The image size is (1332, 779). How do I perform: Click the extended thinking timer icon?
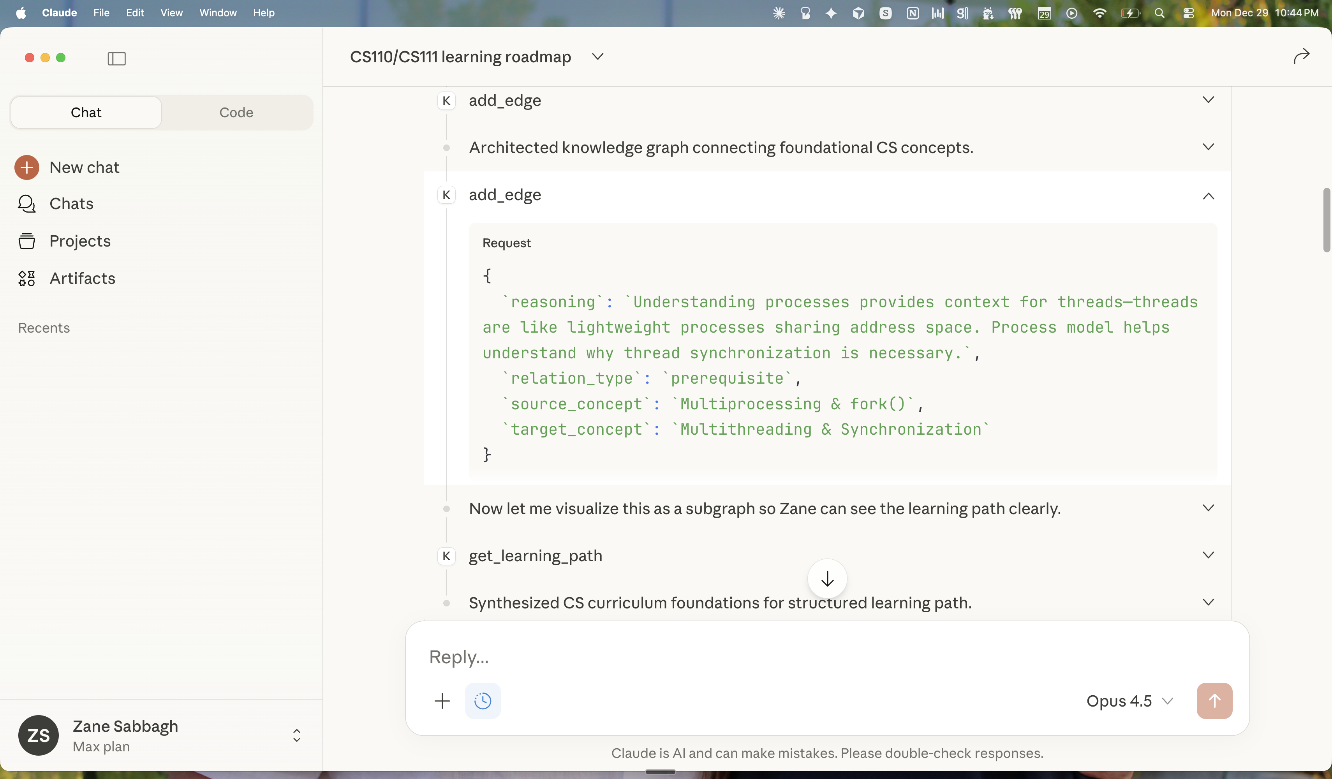(x=483, y=701)
